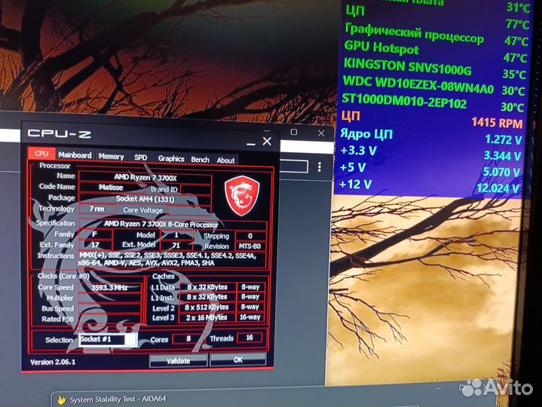The width and height of the screenshot is (542, 407).
Task: Click the AIDA64 System Stability Test flame icon
Action: 62,400
